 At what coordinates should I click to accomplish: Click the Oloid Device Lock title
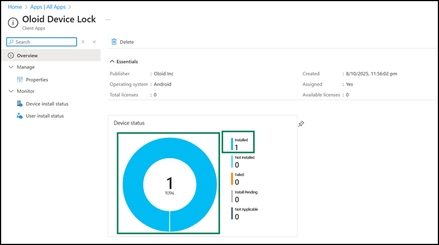point(59,19)
